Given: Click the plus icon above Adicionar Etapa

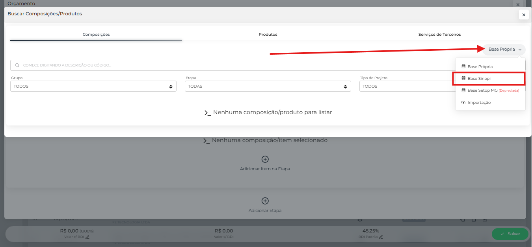Looking at the screenshot, I should tap(265, 201).
